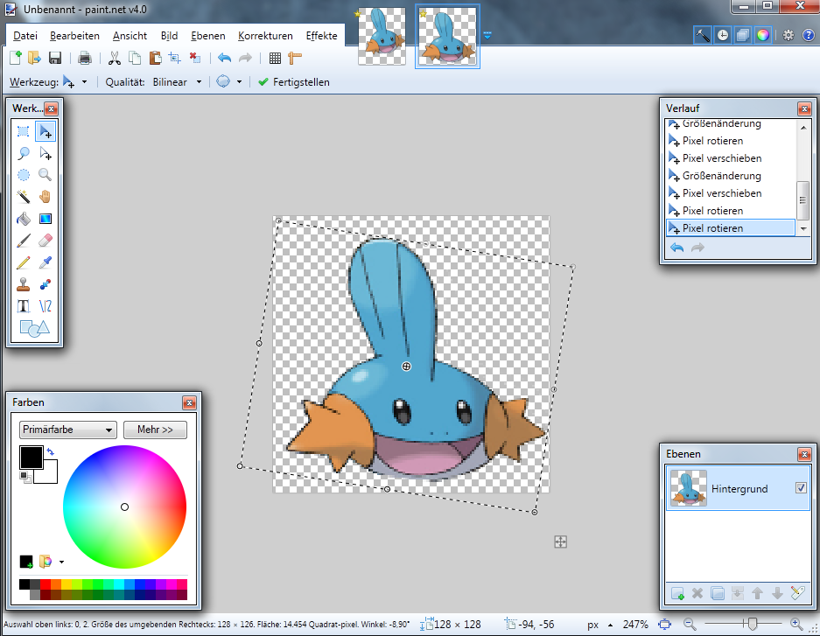Open the Ebenen menu
The image size is (820, 636).
point(208,36)
